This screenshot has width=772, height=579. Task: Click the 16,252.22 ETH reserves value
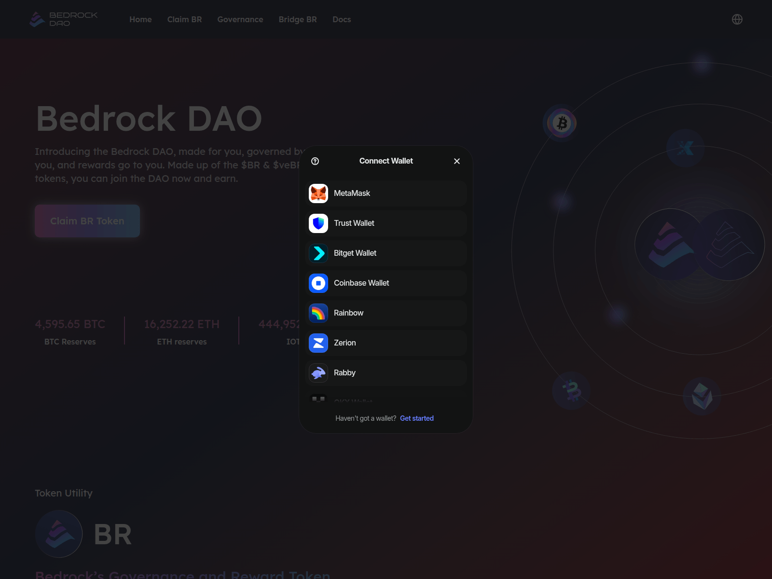182,324
